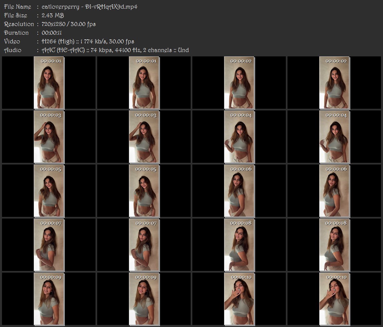383x327 pixels.
Task: Open the first thumbnail stamped 00:00:02
Action: click(239, 83)
